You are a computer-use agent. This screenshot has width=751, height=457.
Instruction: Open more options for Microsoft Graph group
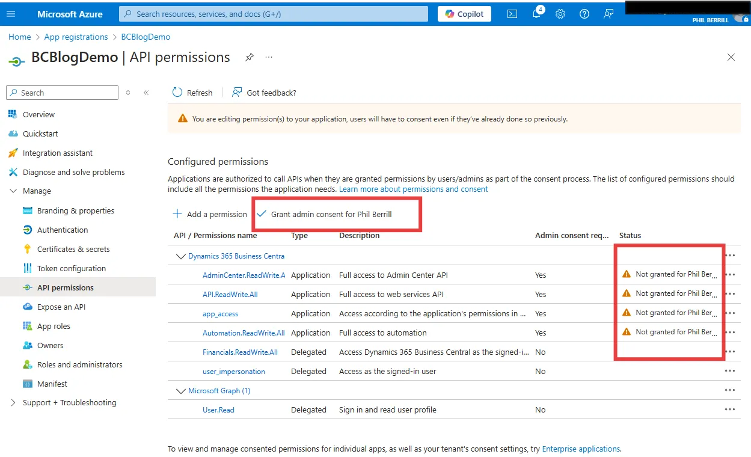(730, 390)
